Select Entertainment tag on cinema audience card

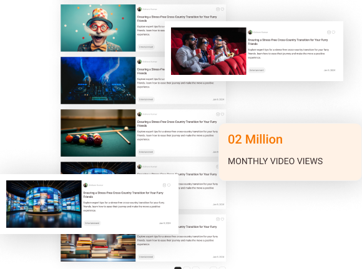(257, 70)
